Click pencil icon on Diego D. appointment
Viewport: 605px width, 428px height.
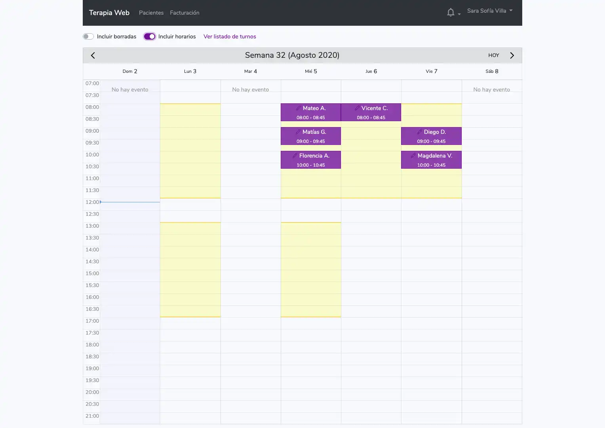pos(419,132)
